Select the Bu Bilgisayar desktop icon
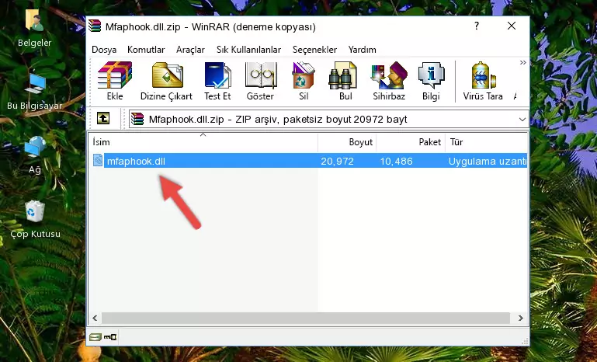The image size is (597, 362). [35, 92]
